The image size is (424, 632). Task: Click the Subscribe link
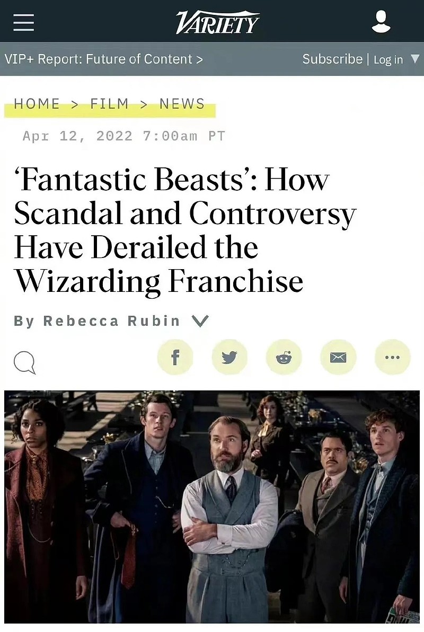332,59
